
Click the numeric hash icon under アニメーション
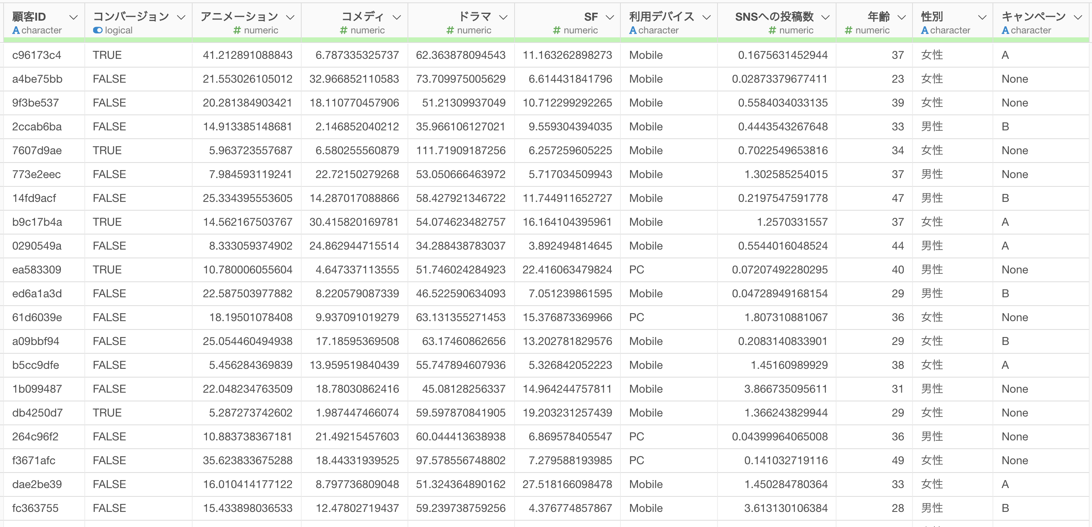coord(238,31)
